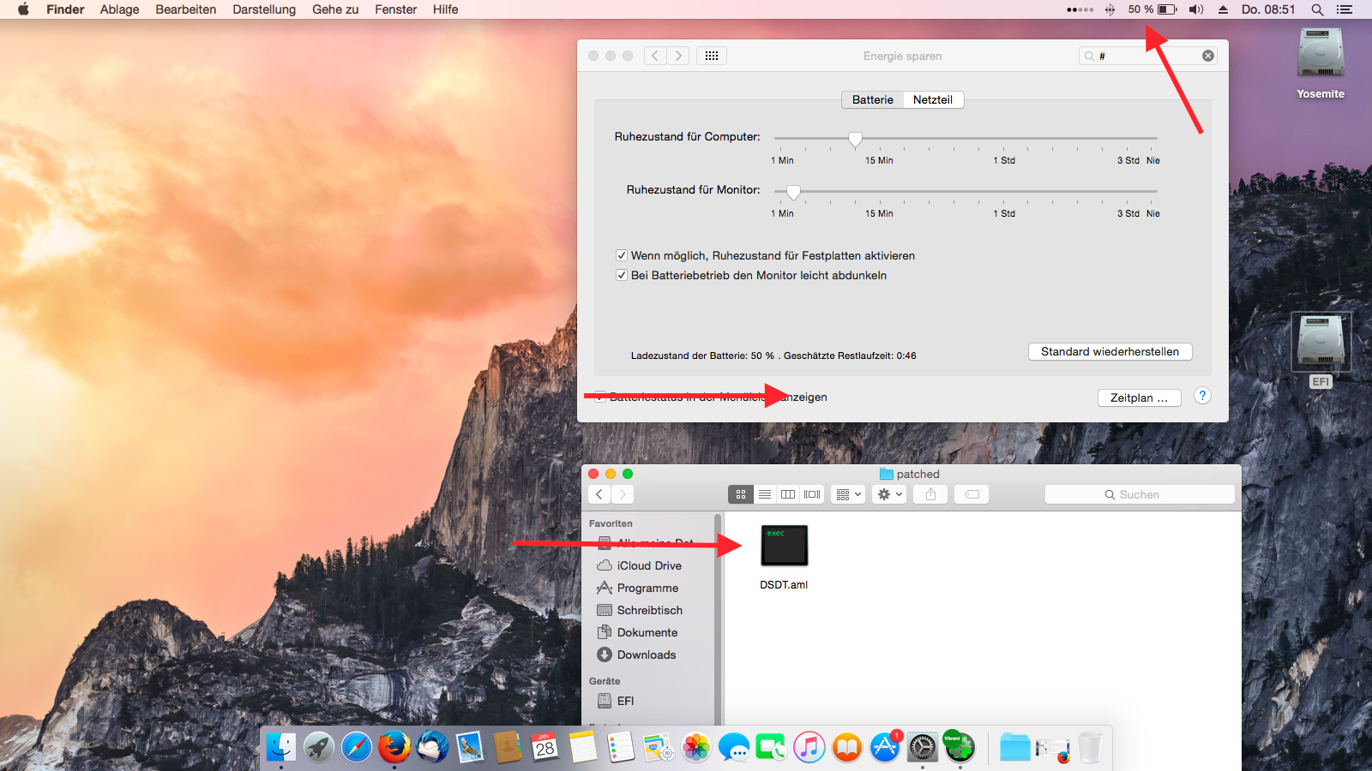1372x771 pixels.
Task: Open the Ablage menu
Action: (119, 9)
